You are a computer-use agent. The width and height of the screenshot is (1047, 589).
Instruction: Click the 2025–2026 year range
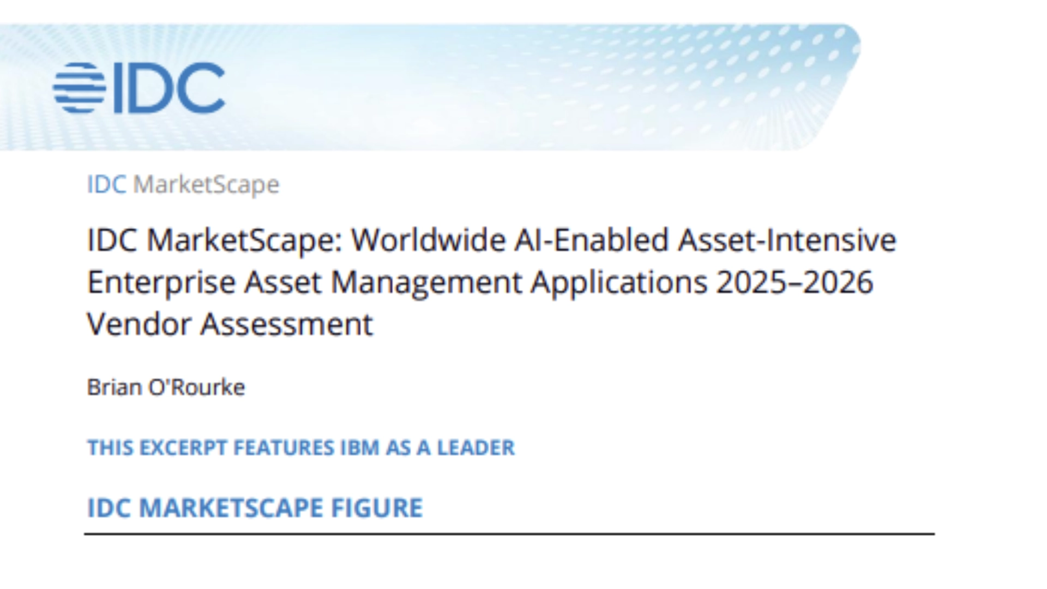click(795, 283)
